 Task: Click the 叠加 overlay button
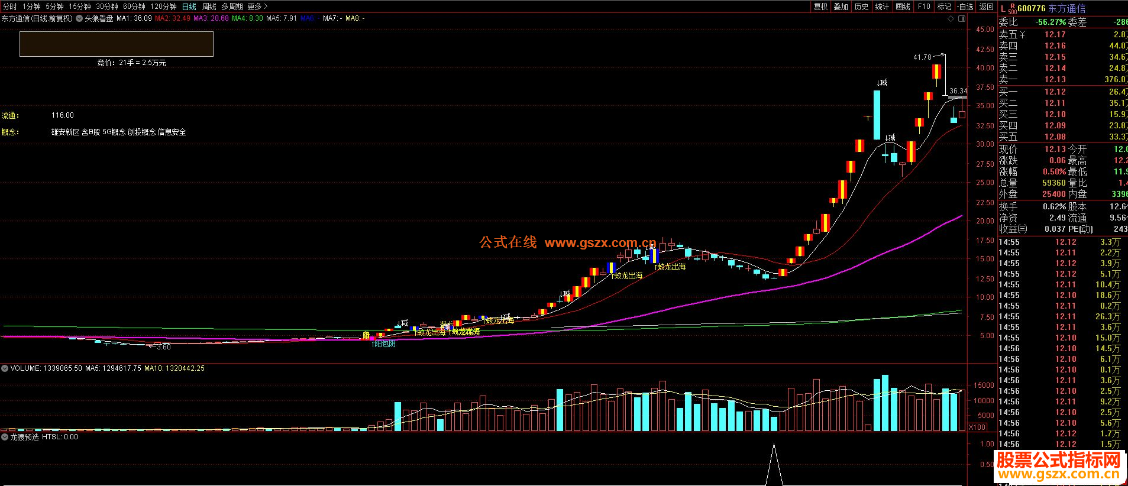coord(841,7)
